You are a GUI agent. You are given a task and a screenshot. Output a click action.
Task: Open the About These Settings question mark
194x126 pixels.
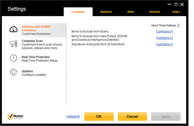click(x=178, y=26)
